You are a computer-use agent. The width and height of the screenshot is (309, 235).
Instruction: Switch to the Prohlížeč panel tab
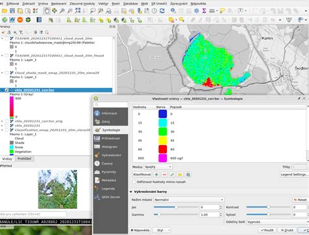[24, 159]
